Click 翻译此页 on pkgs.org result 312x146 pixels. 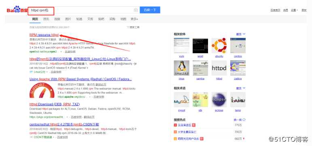[89, 117]
